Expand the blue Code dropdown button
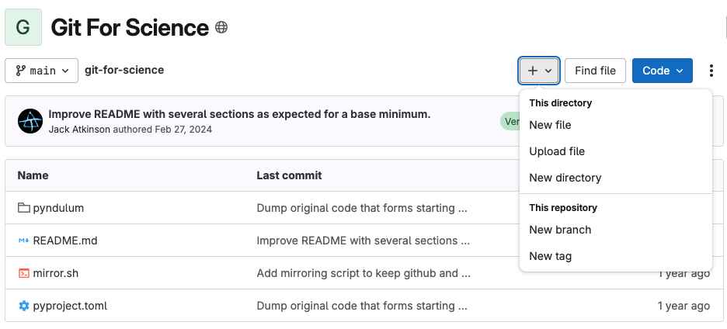Viewport: 727px width, 329px height. [662, 71]
